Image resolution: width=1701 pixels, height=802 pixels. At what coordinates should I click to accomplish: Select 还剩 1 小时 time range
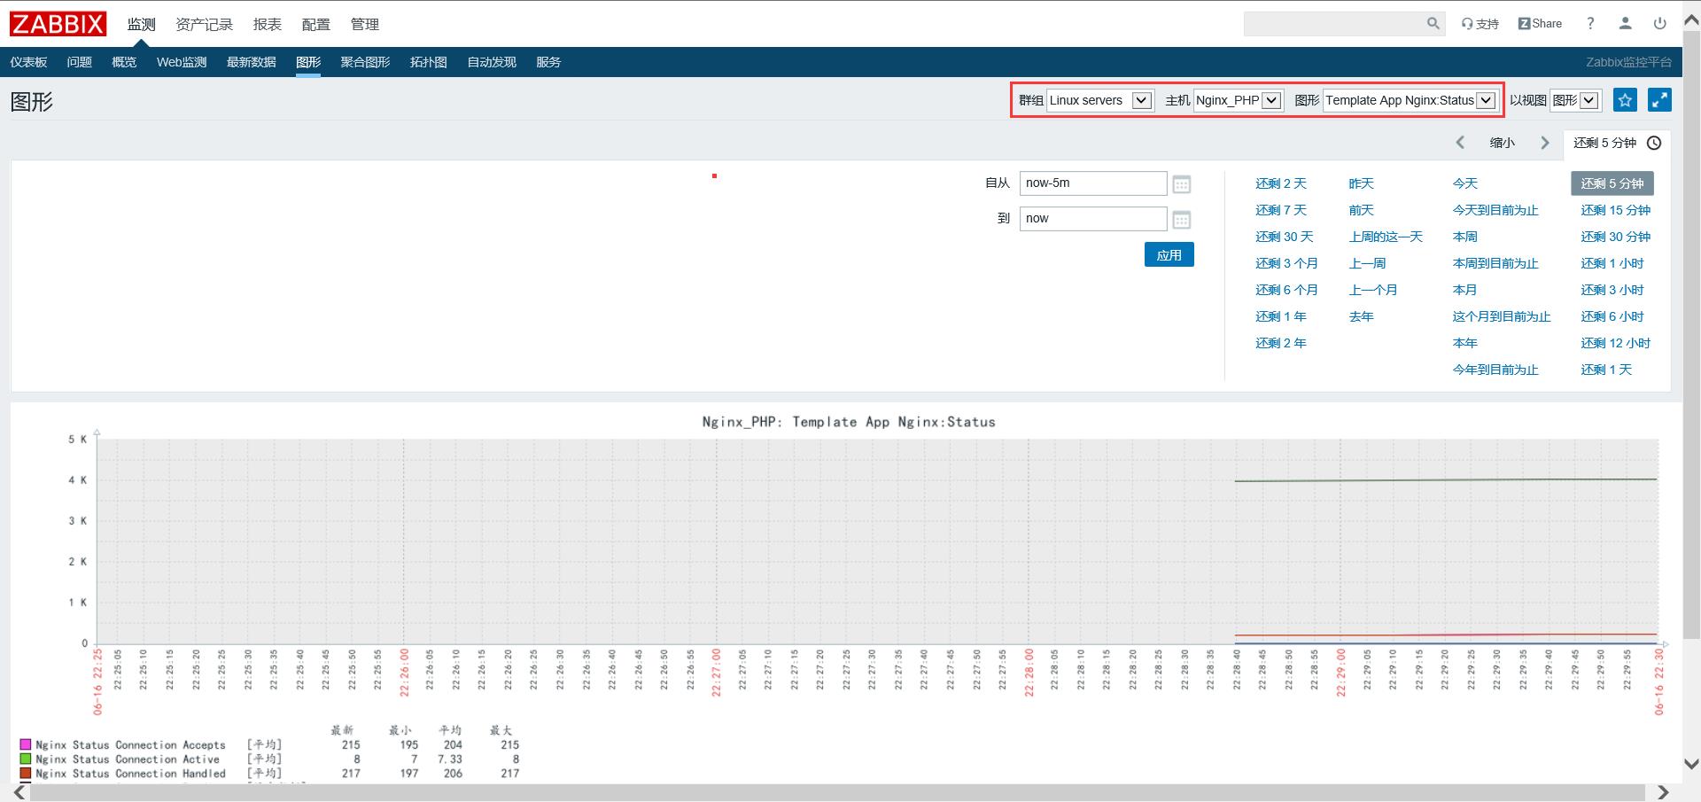(1612, 263)
